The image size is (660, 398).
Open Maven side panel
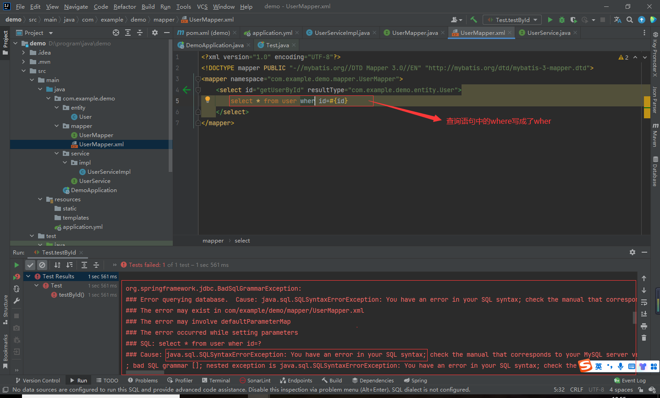tap(655, 134)
